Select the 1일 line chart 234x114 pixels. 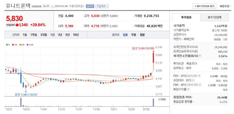pyautogui.click(x=25, y=35)
